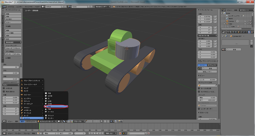The image size is (255, 136).
Task: Open the ファイル menu in top bar
Action: tap(11, 6)
